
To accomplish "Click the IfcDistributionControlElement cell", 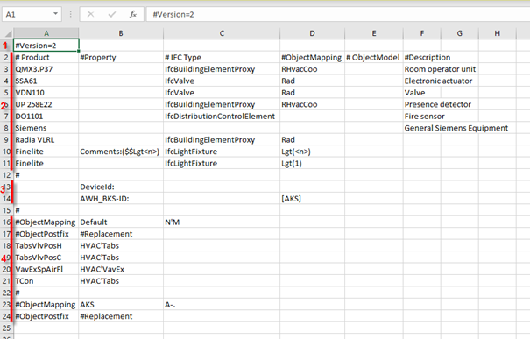I will point(222,117).
